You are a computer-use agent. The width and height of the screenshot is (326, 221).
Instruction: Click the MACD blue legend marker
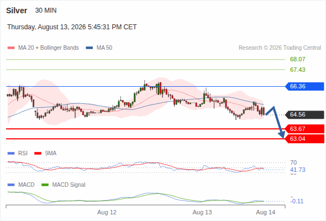pyautogui.click(x=11, y=185)
